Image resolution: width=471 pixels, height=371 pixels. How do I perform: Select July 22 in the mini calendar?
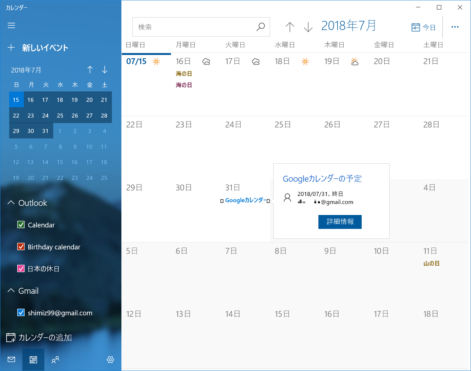tap(16, 115)
